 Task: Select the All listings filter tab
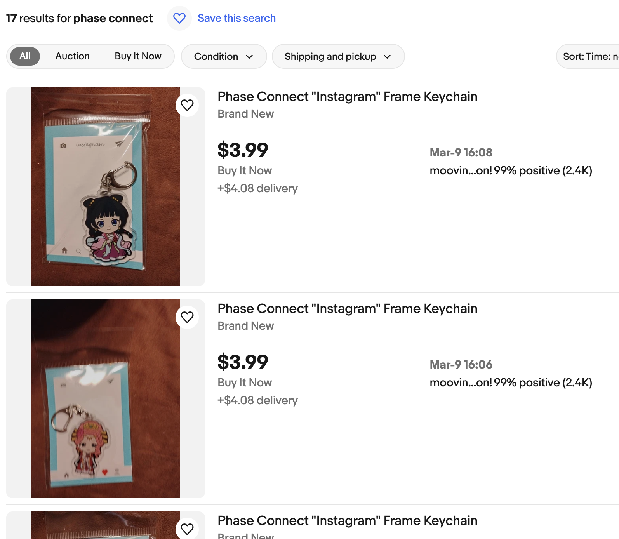[25, 56]
